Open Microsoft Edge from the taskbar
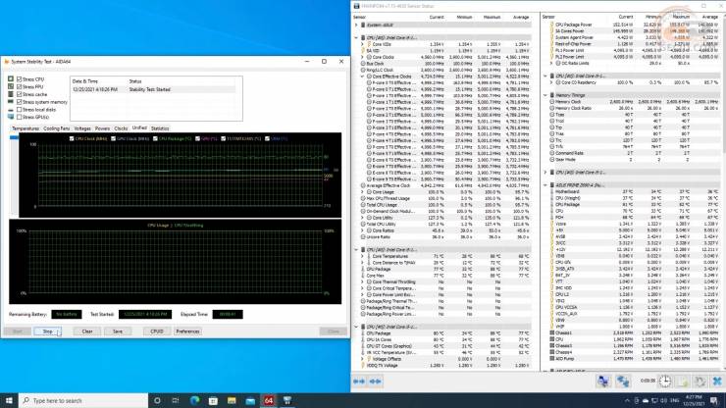The image size is (726, 408). [194, 400]
